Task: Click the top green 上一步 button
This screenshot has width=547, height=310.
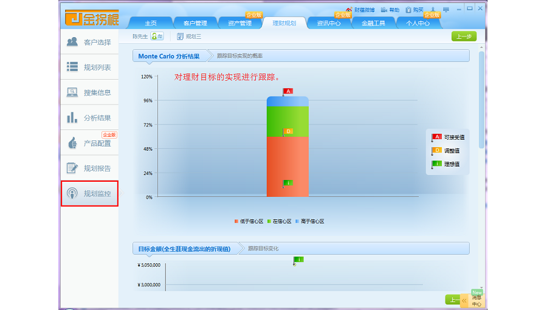Action: [x=464, y=36]
